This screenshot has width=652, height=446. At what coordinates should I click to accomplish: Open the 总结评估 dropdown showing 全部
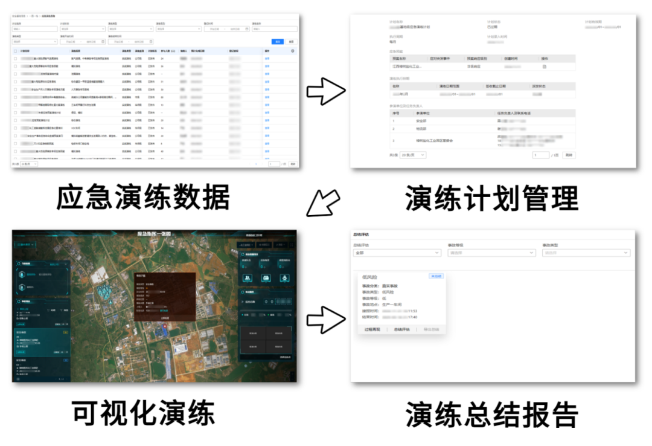pos(397,253)
